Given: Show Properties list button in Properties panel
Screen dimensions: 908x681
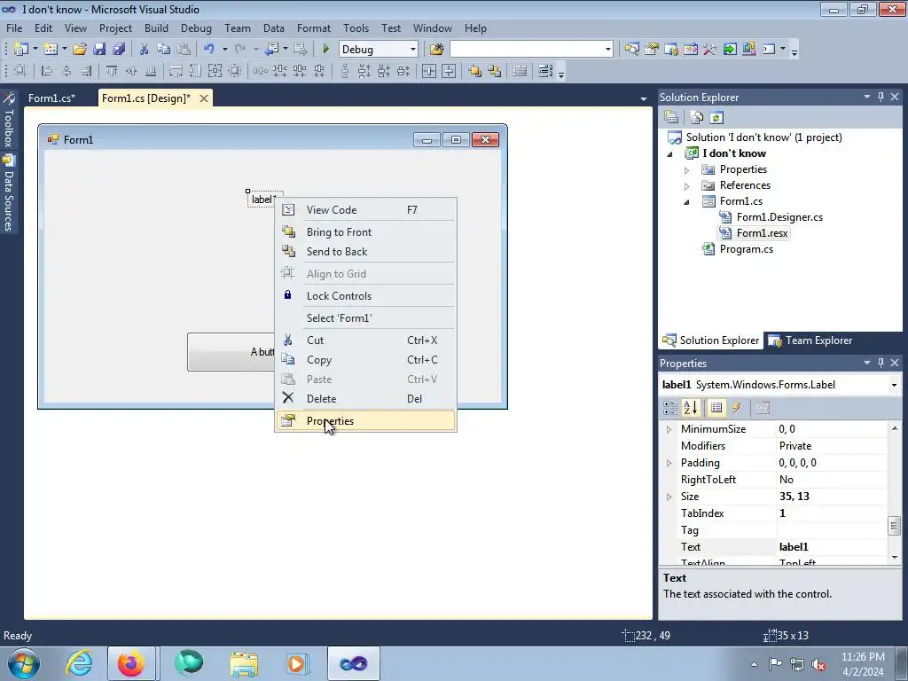Looking at the screenshot, I should (x=716, y=408).
